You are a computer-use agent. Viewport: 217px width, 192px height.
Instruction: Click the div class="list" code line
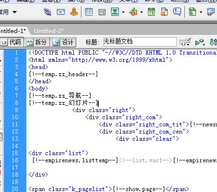58,153
